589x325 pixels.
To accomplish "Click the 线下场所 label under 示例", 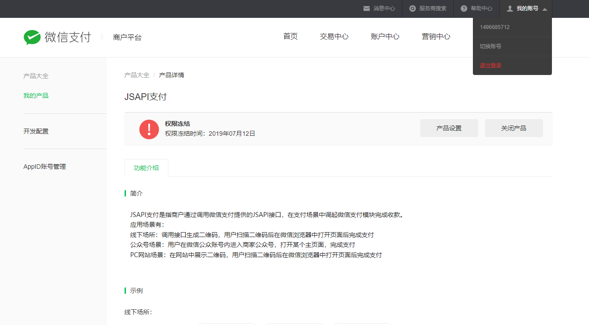I will [x=138, y=312].
